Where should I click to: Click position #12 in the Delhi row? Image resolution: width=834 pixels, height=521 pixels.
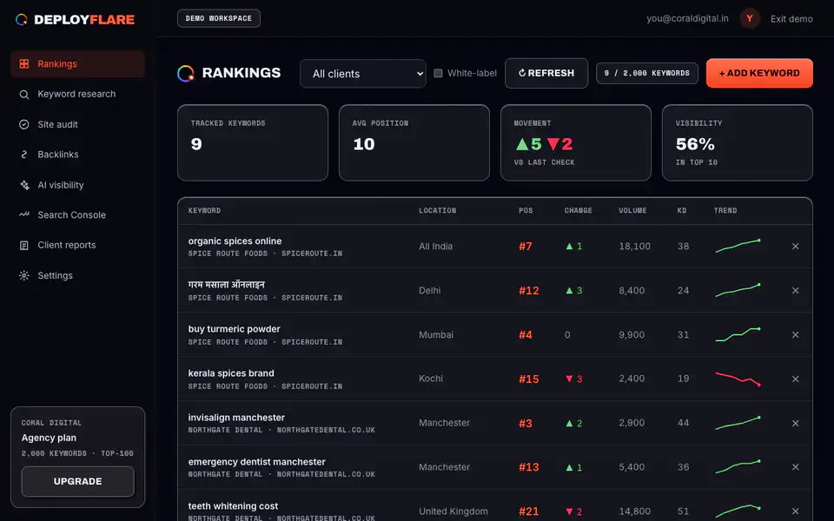(529, 290)
